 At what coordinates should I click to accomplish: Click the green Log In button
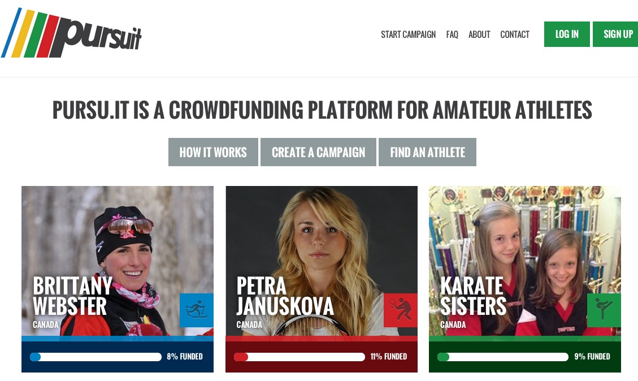567,34
